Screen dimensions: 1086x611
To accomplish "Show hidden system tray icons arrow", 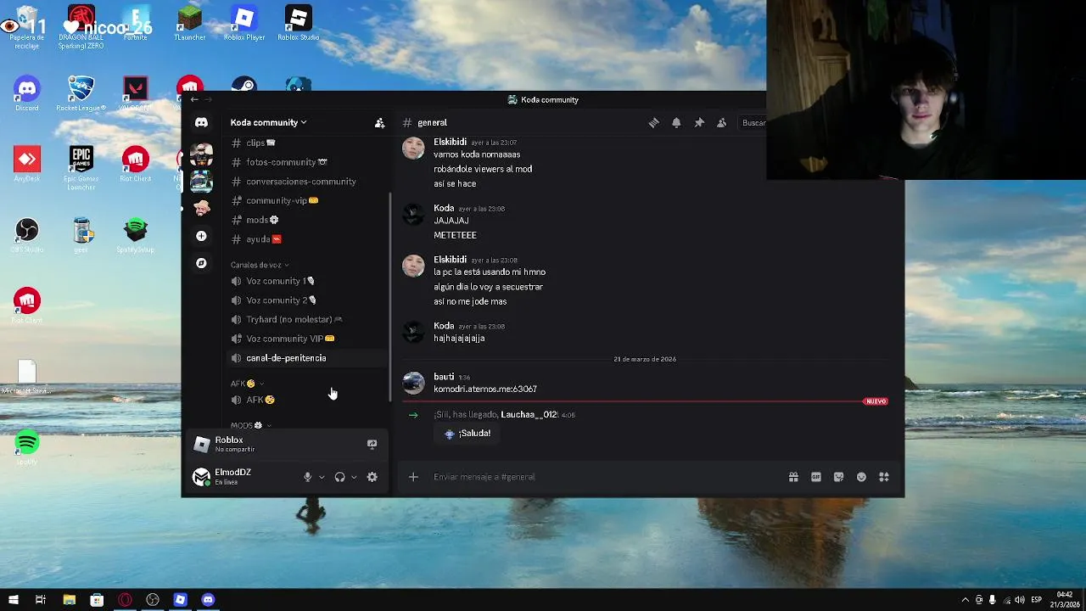I will coord(965,600).
